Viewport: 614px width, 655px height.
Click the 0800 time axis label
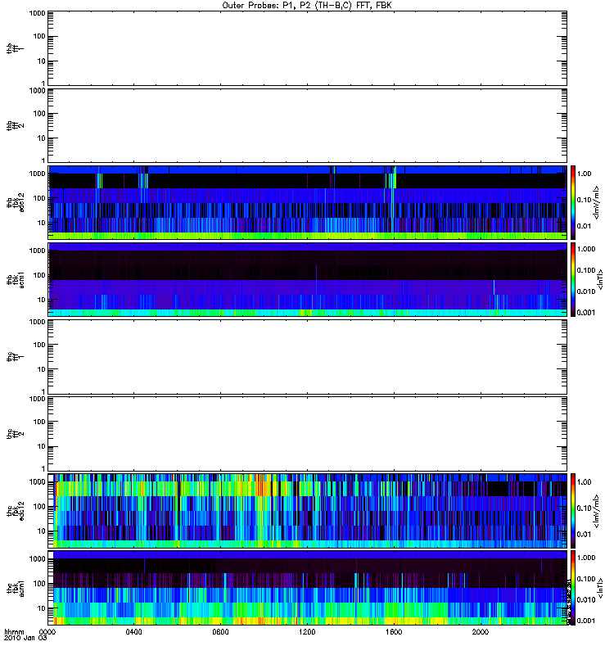pyautogui.click(x=220, y=632)
